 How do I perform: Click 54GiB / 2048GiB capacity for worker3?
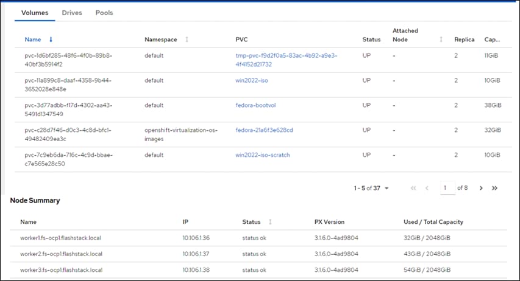(x=427, y=270)
